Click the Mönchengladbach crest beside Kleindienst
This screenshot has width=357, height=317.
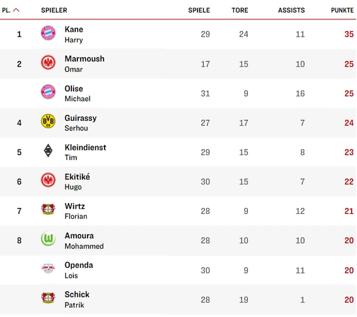48,151
